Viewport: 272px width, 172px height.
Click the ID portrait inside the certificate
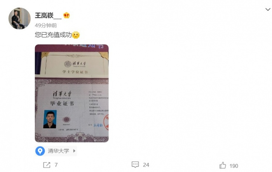pyautogui.click(x=50, y=119)
